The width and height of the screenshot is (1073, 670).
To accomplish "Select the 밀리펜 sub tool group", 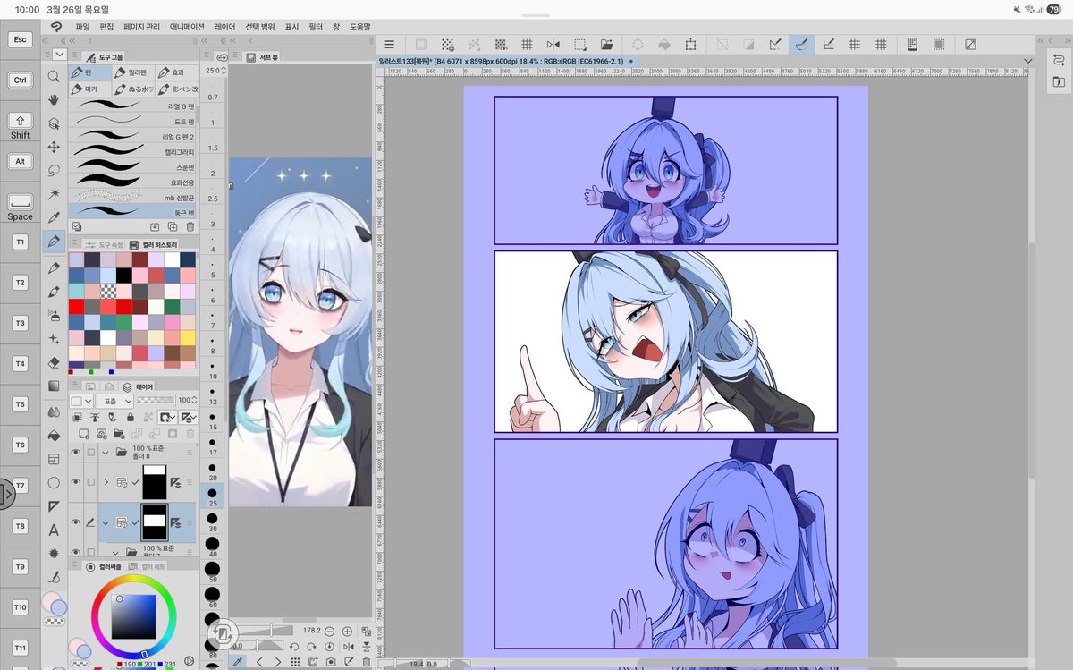I will tap(133, 72).
